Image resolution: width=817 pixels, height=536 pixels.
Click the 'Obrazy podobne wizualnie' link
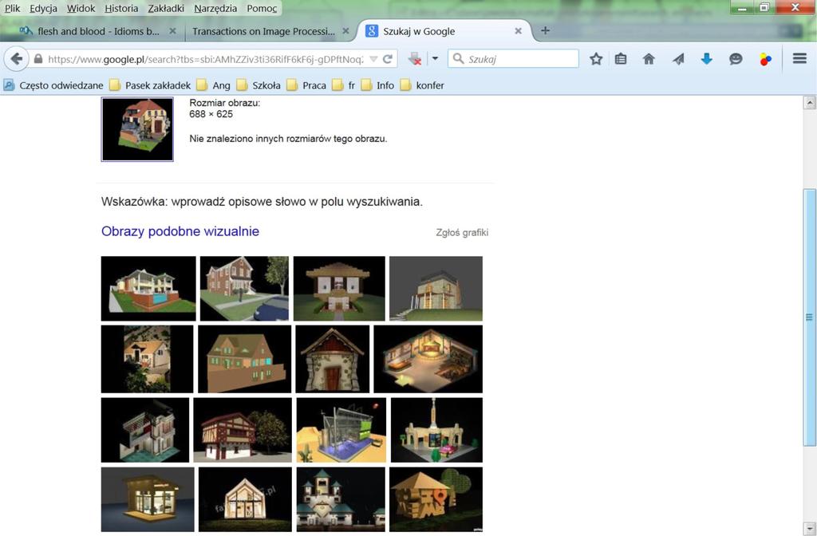point(180,231)
